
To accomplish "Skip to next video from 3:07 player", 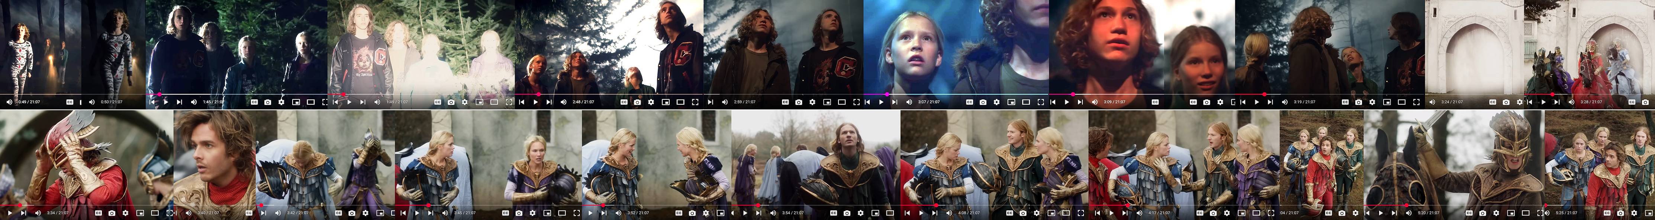I will click(894, 102).
